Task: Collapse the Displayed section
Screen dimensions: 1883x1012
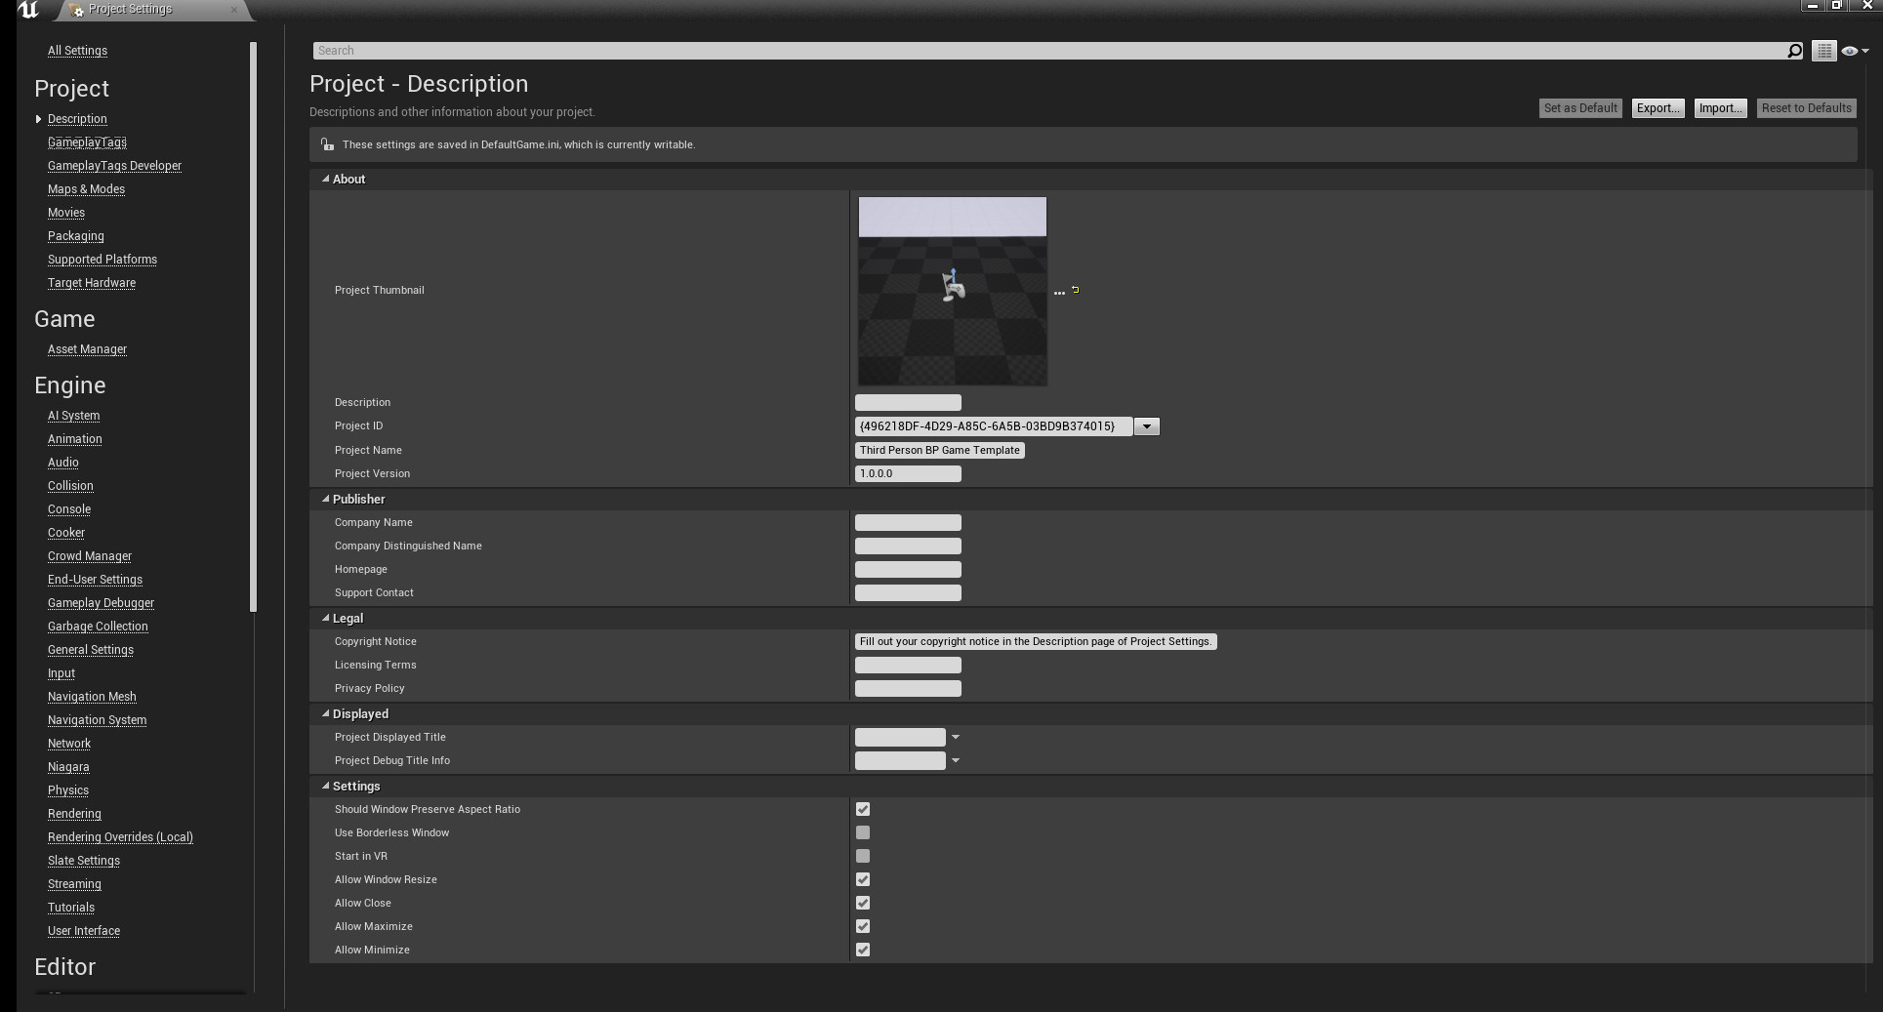Action: pos(326,713)
